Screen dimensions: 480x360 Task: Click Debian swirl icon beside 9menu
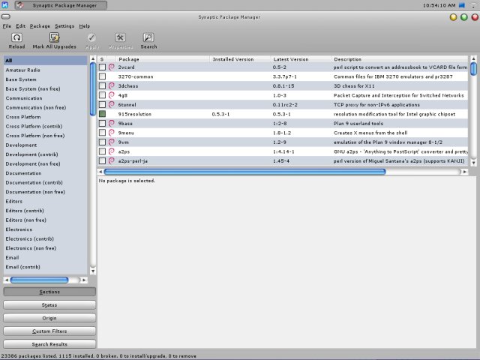coord(112,133)
